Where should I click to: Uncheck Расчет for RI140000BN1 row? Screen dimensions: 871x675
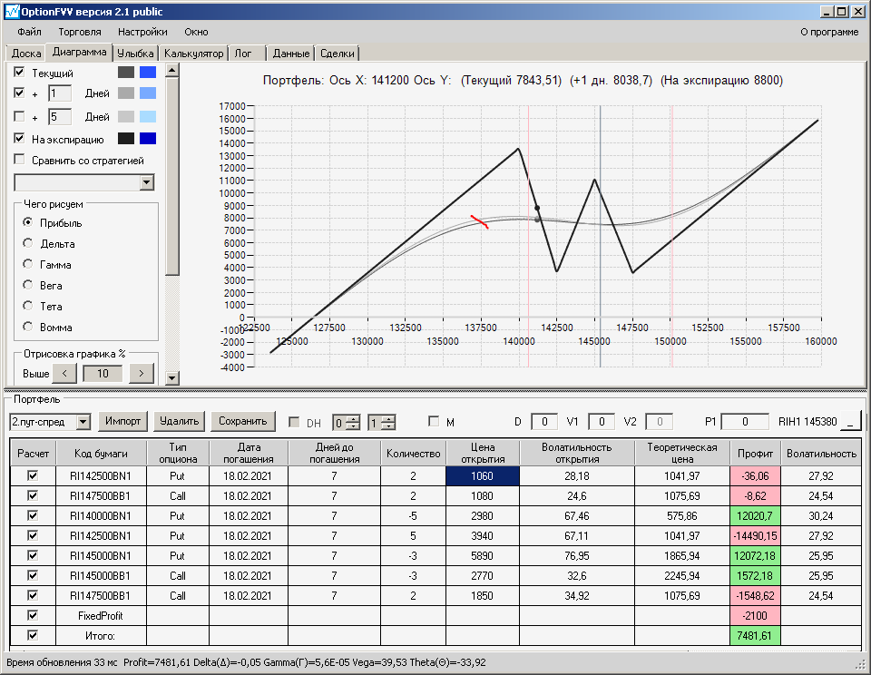point(33,515)
